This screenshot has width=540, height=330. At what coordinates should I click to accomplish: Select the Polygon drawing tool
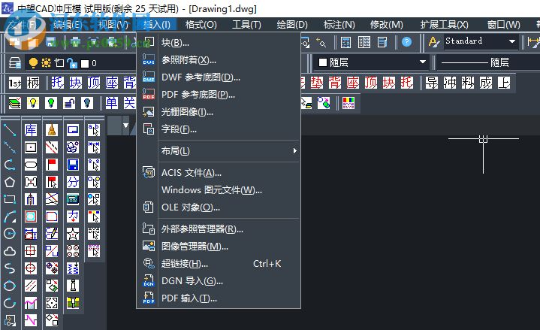[x=10, y=182]
